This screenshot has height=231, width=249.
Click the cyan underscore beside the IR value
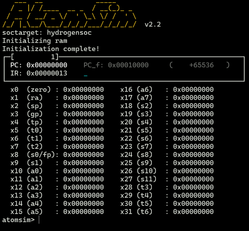point(86,74)
